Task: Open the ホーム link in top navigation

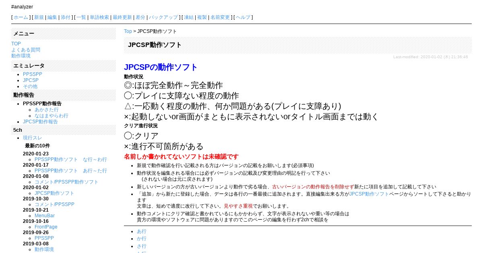Action: pyautogui.click(x=21, y=17)
